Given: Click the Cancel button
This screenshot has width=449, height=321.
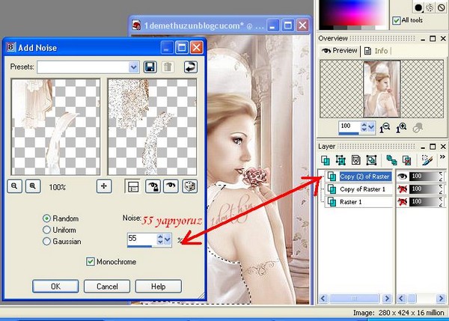Looking at the screenshot, I should pyautogui.click(x=107, y=286).
